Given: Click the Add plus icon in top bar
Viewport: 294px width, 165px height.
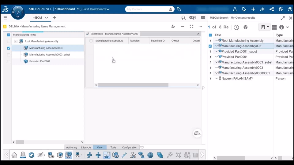Looking at the screenshot, I should coord(253,9).
